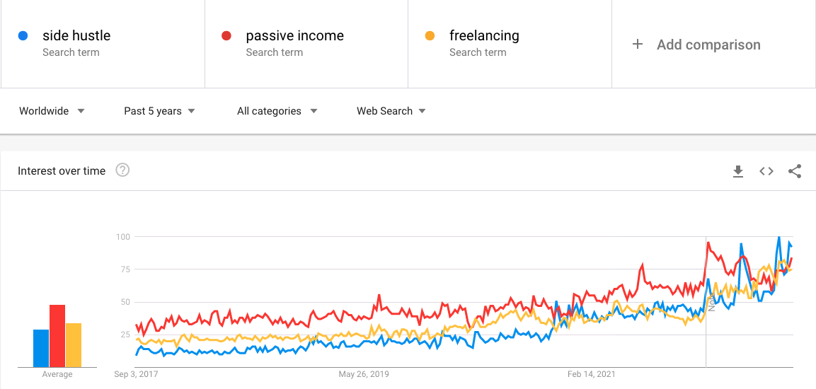Click the yellow dot beside freelancing
This screenshot has height=389, width=816.
pyautogui.click(x=430, y=36)
